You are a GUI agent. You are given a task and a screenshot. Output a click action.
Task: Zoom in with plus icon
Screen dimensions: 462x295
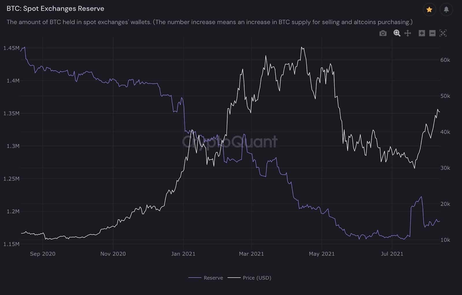[422, 33]
